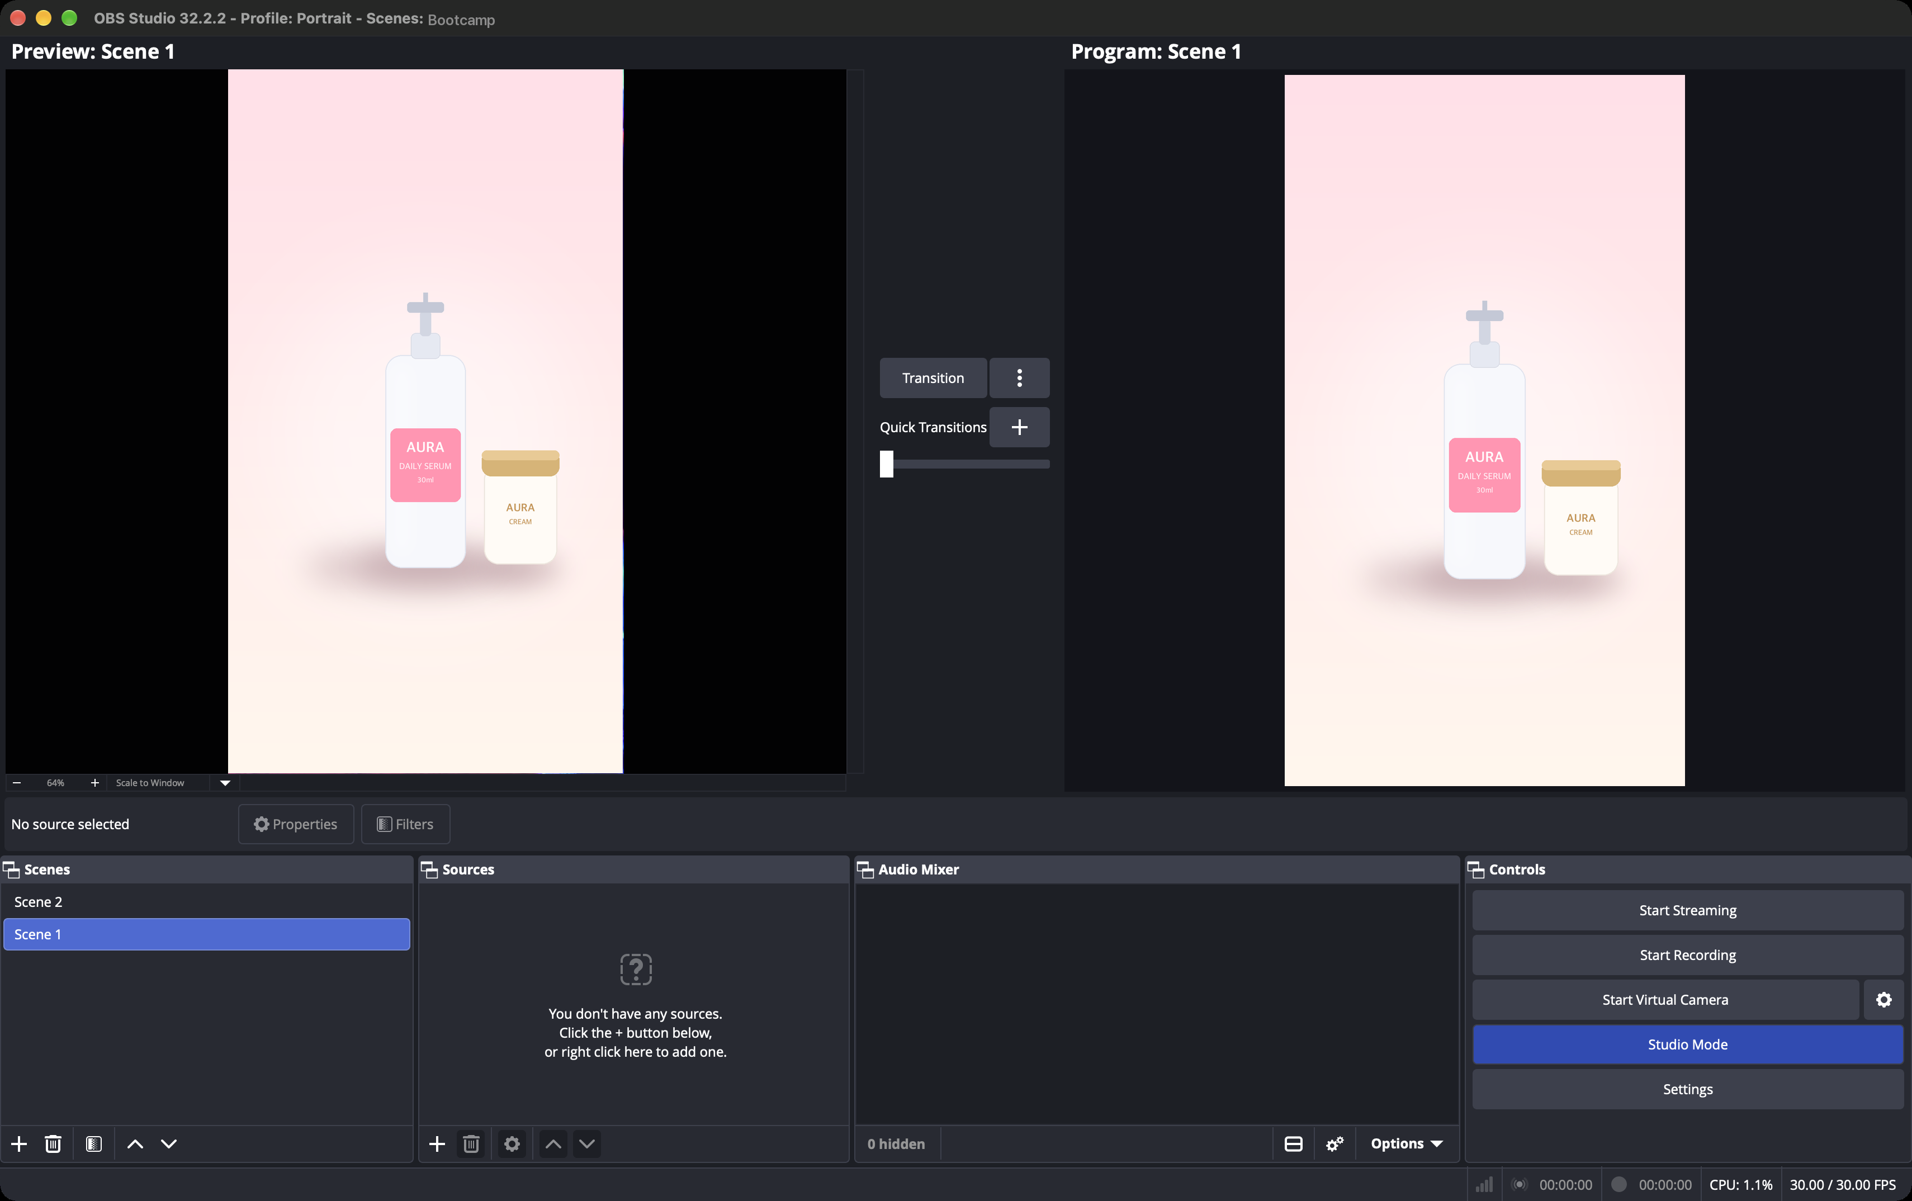Remove selected scene with trash icon
Image resolution: width=1912 pixels, height=1201 pixels.
tap(53, 1144)
